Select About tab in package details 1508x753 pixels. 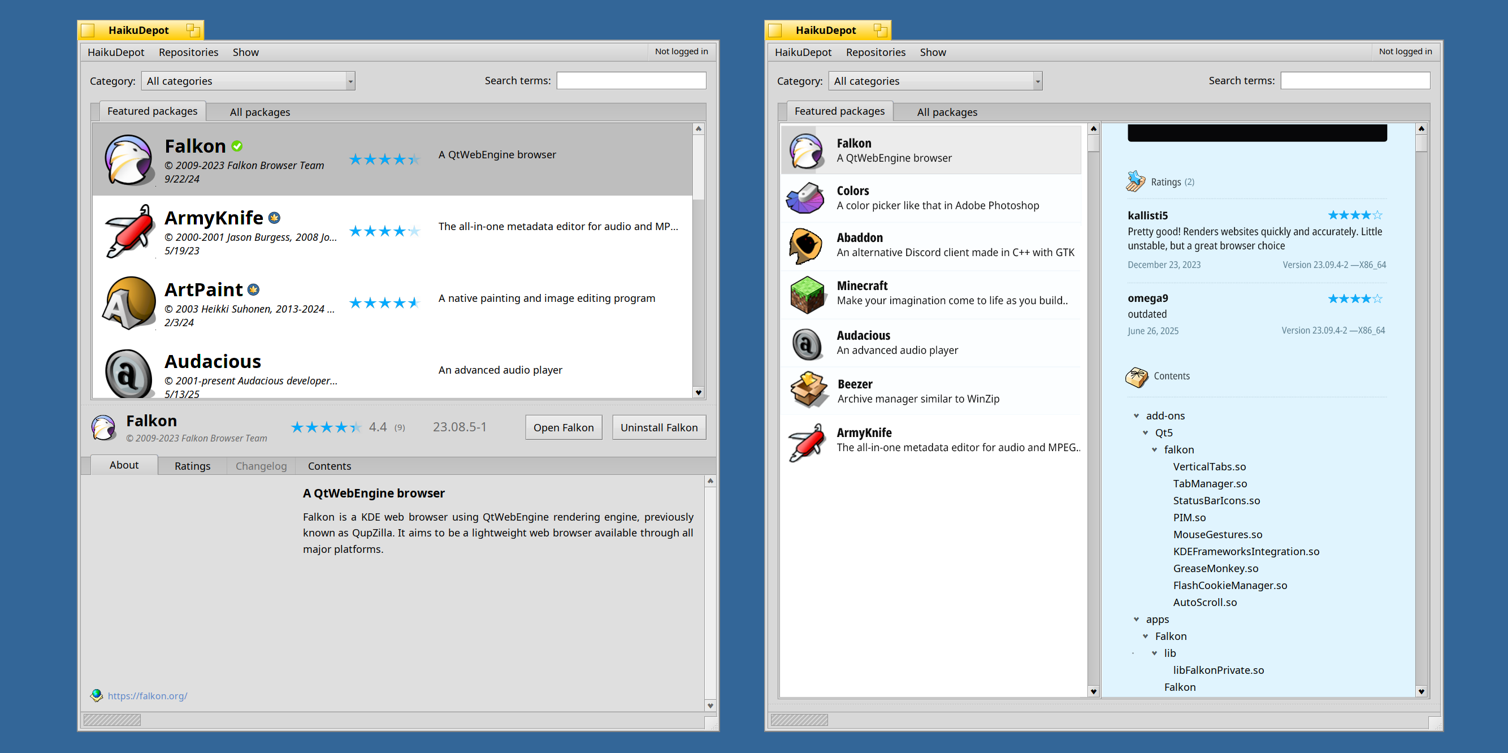click(124, 465)
